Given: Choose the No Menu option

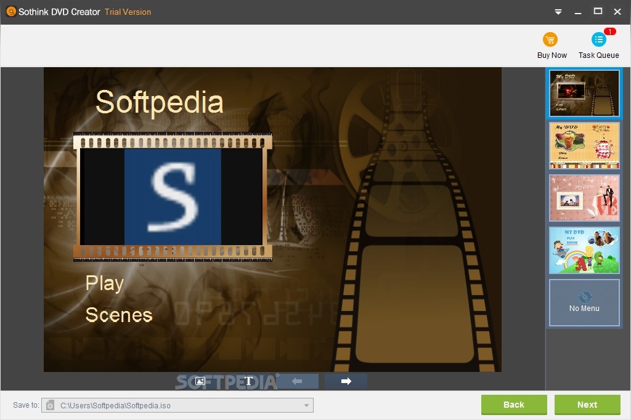Looking at the screenshot, I should click(584, 302).
